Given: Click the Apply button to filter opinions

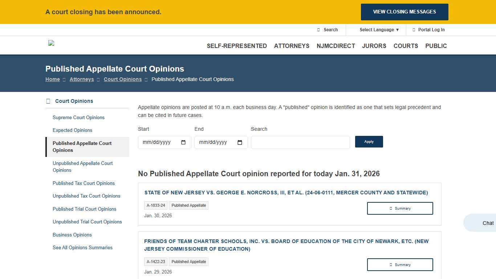Looking at the screenshot, I should (x=369, y=142).
